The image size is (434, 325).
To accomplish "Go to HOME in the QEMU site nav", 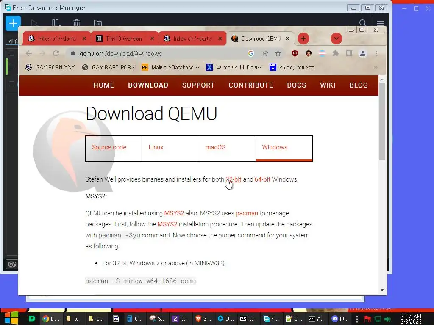I will click(x=103, y=85).
